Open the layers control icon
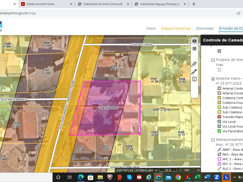The image size is (243, 182). coord(194,41)
